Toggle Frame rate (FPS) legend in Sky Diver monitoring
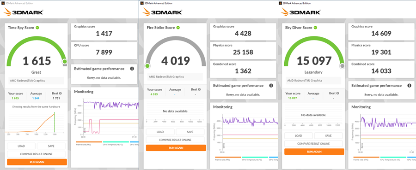This screenshot has height=170, width=416. [x=367, y=158]
